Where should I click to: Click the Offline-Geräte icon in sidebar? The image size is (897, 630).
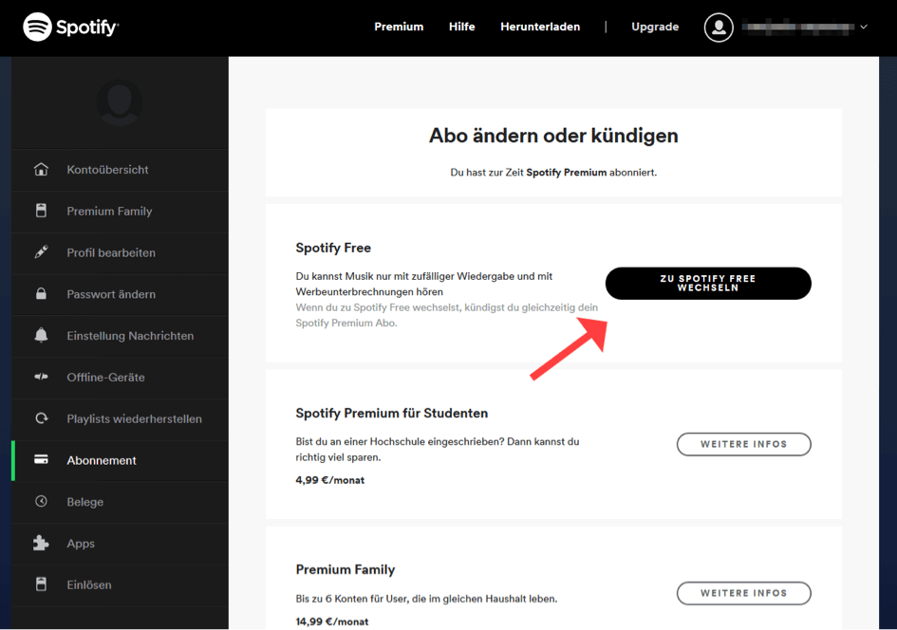(x=41, y=378)
